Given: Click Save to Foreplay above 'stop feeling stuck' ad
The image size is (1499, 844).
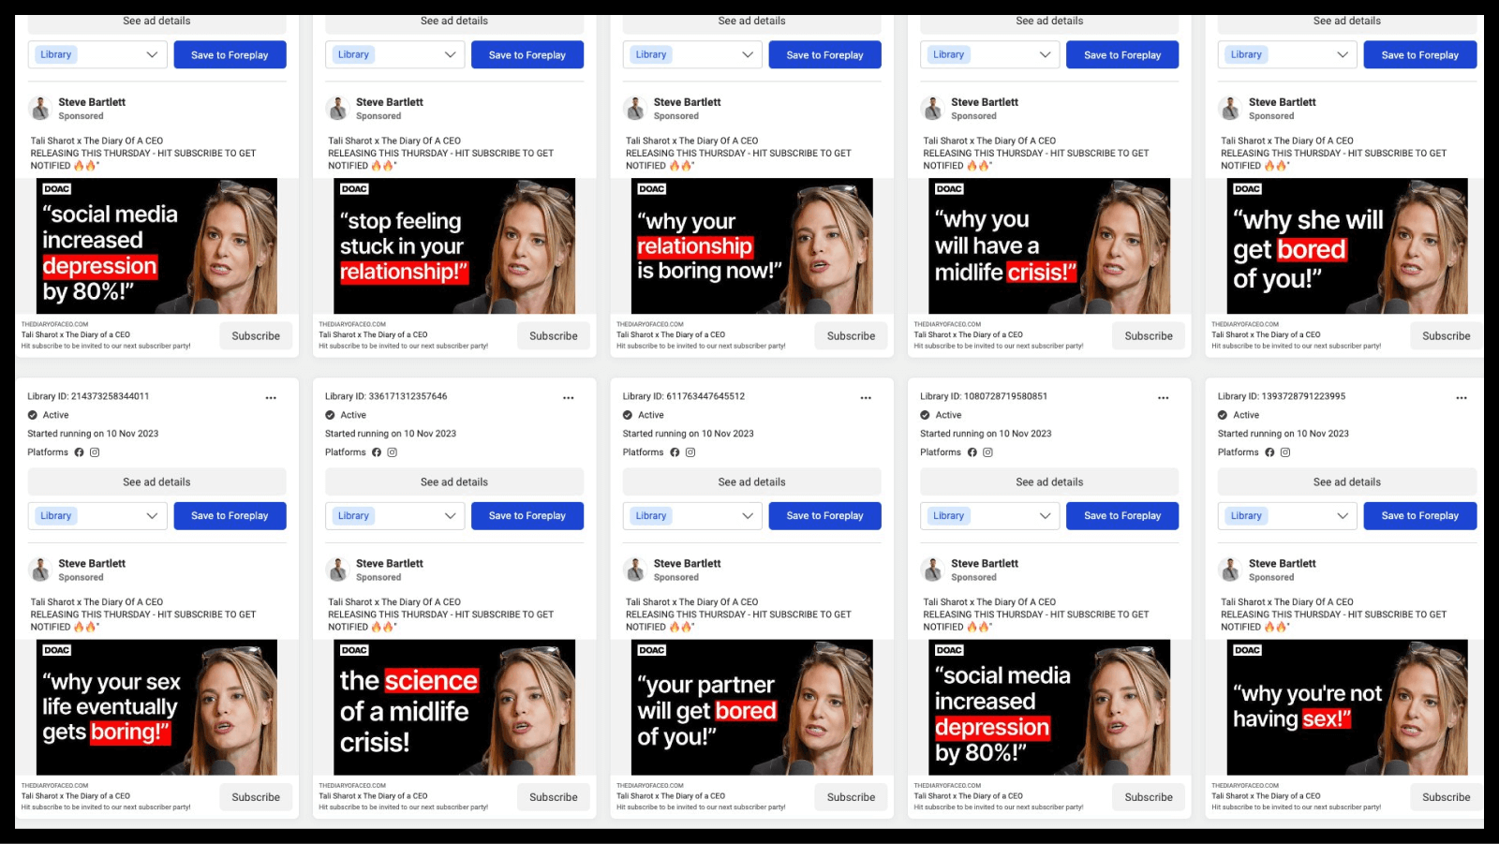Looking at the screenshot, I should pos(527,54).
